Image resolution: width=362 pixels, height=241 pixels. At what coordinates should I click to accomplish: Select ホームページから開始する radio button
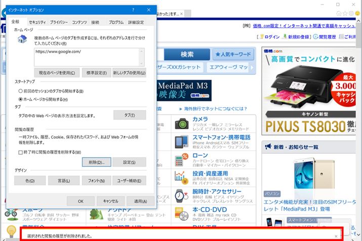click(20, 100)
